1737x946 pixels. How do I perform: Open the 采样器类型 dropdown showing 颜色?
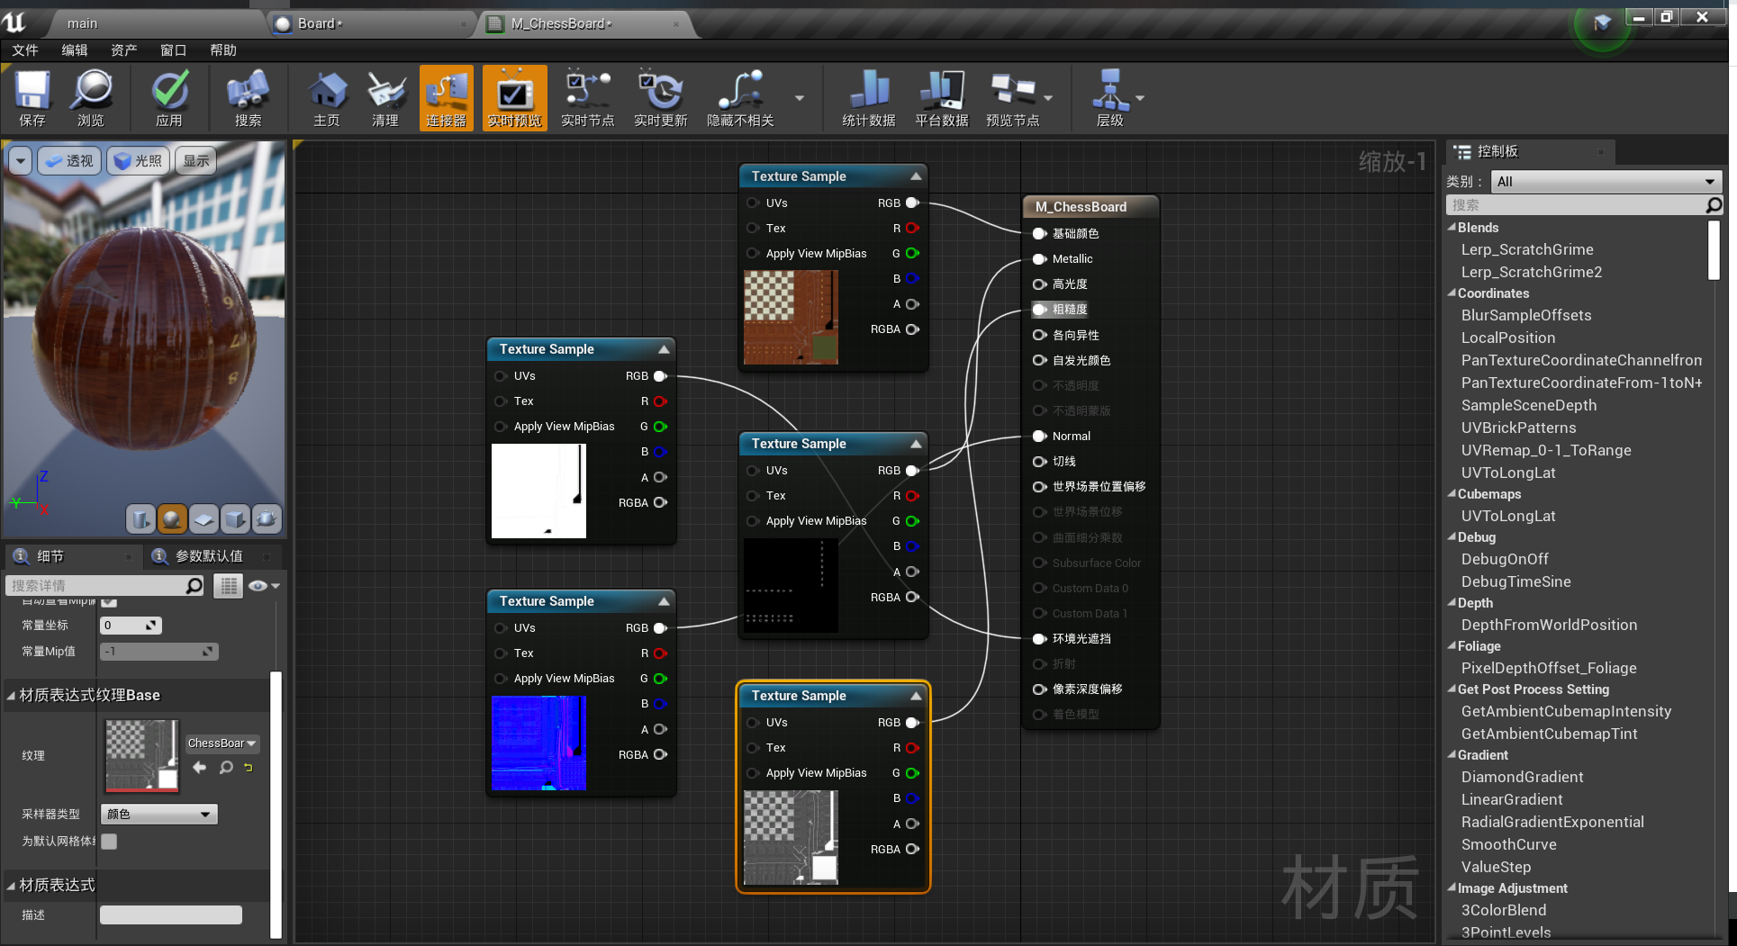(158, 815)
